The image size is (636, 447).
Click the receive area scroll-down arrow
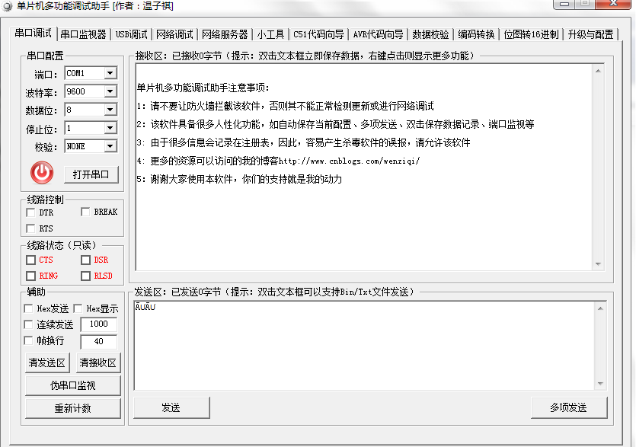pos(598,264)
